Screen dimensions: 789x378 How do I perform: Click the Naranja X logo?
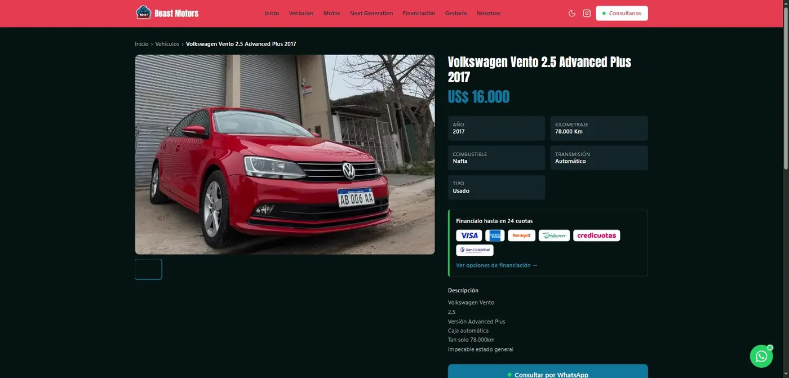(x=521, y=235)
